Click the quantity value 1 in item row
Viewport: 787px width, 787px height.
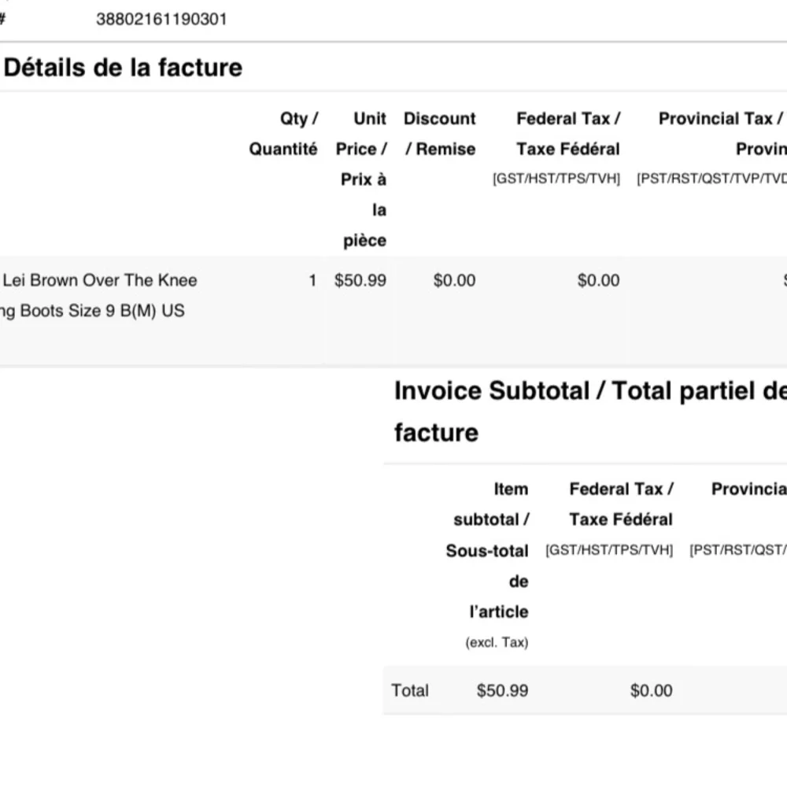(x=312, y=280)
